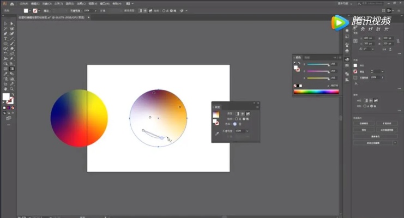Choose freeform gradient in floating Gradient panel
The width and height of the screenshot is (404, 218).
(x=248, y=114)
